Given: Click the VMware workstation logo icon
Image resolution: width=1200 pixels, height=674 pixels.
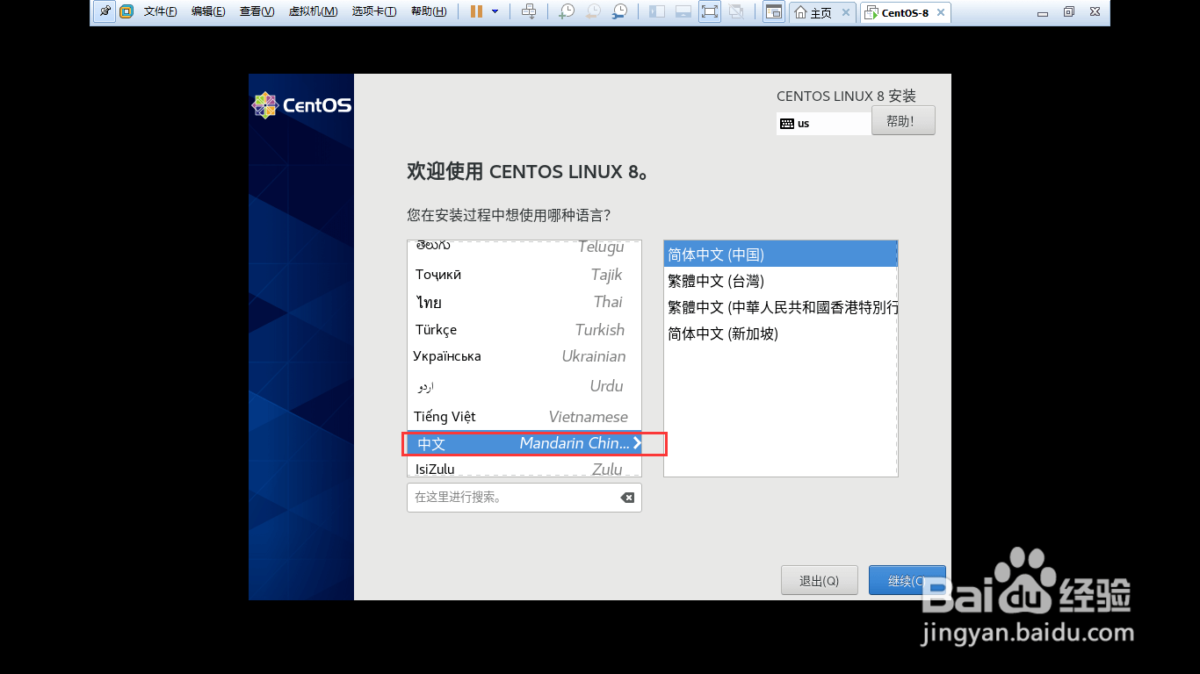Looking at the screenshot, I should tap(127, 12).
